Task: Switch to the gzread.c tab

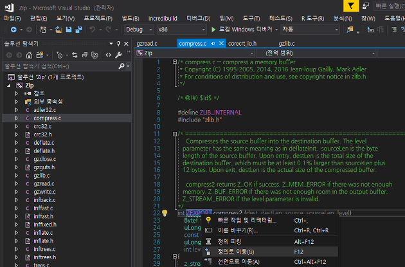Action: click(x=147, y=44)
